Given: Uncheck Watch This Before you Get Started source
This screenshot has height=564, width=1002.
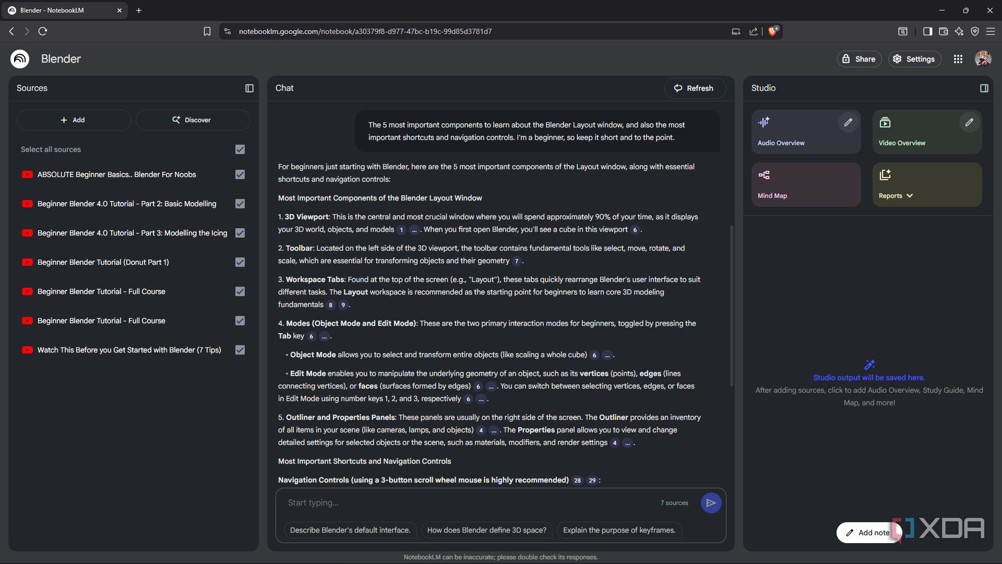Looking at the screenshot, I should 240,350.
